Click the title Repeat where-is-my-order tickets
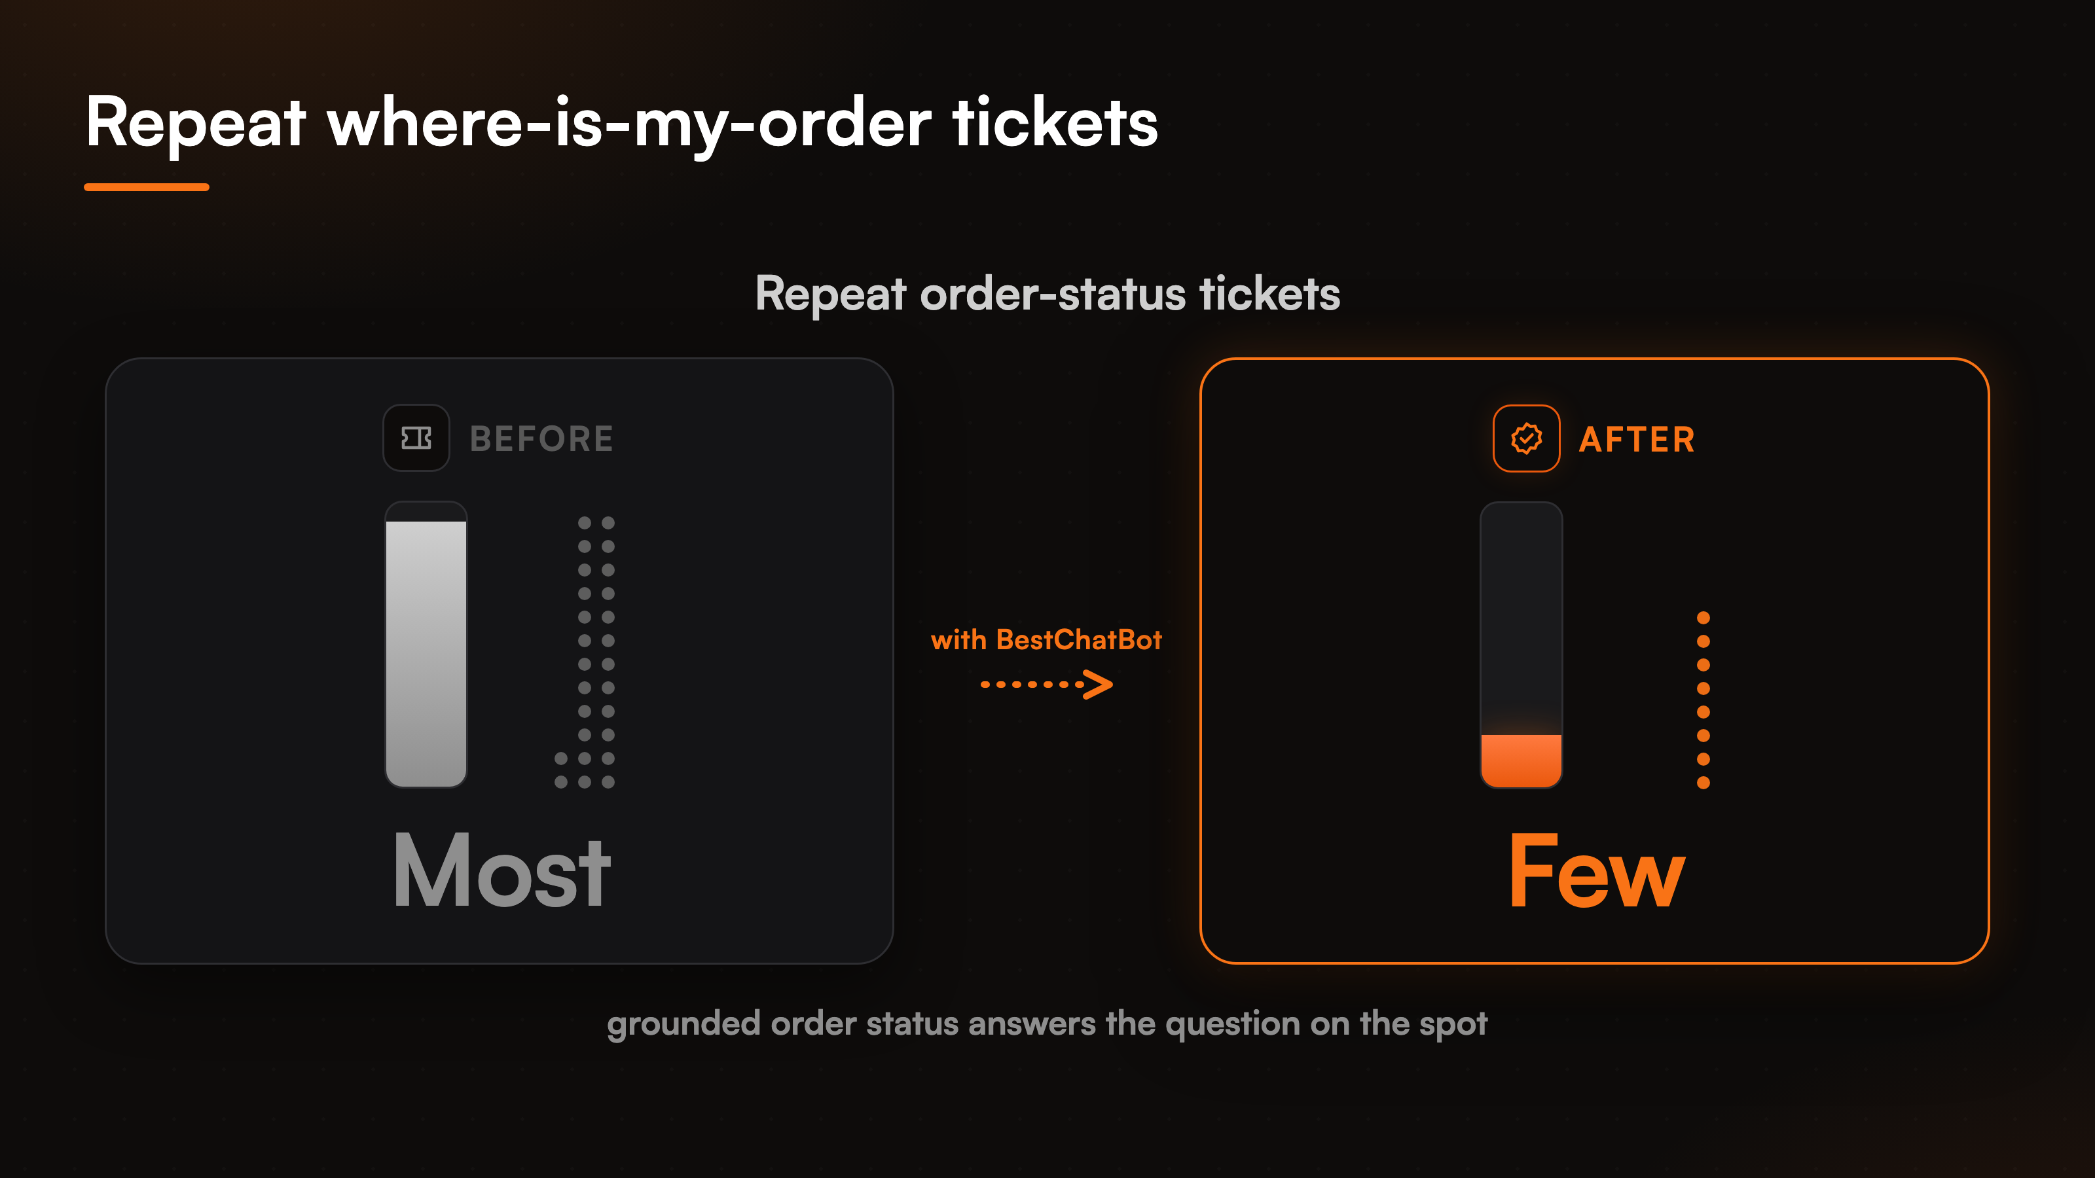 (x=622, y=122)
